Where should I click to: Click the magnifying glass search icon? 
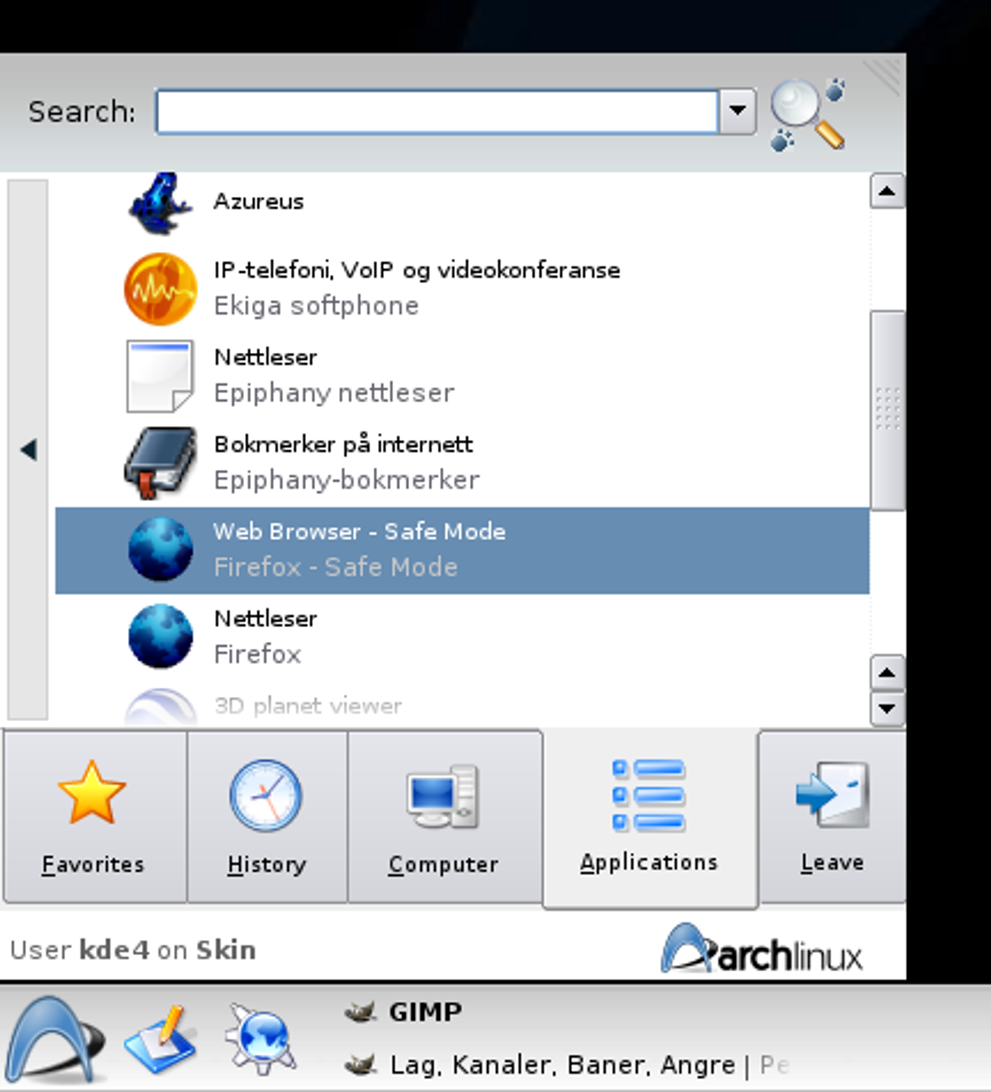808,114
